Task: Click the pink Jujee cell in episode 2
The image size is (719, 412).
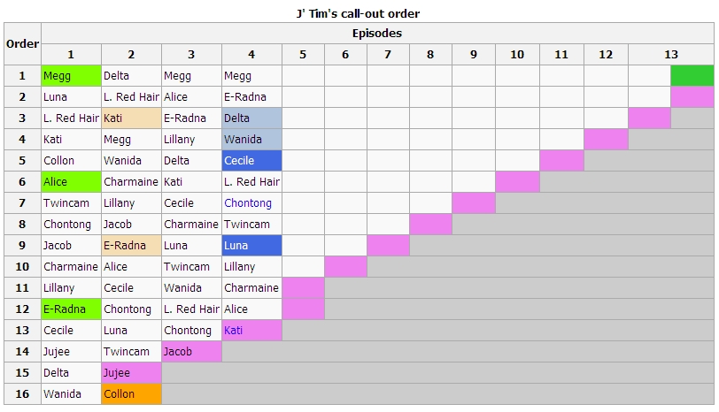Action: 131,372
